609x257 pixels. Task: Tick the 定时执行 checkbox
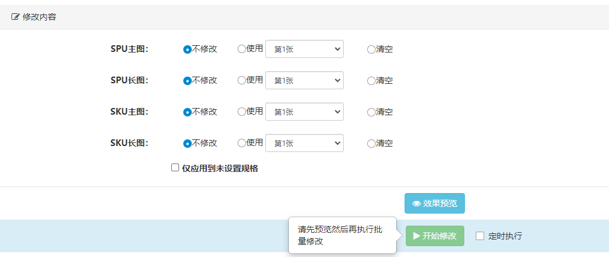(x=480, y=236)
